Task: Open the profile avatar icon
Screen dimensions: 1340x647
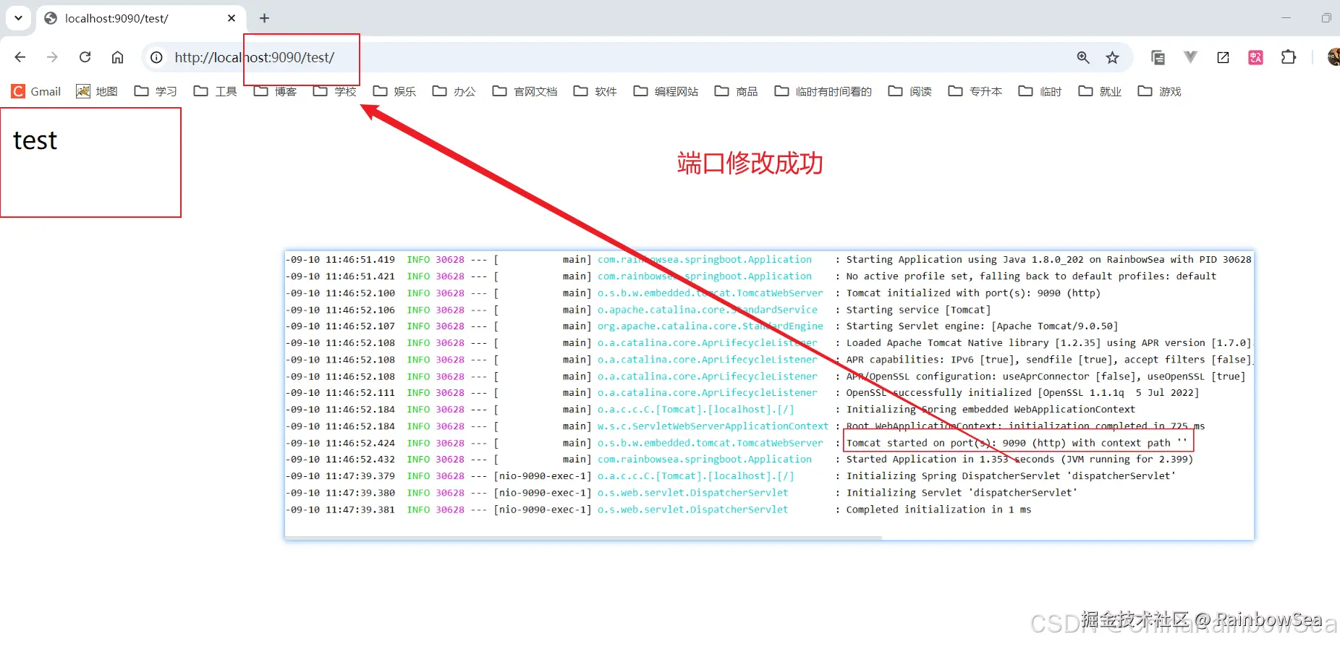Action: coord(1333,57)
